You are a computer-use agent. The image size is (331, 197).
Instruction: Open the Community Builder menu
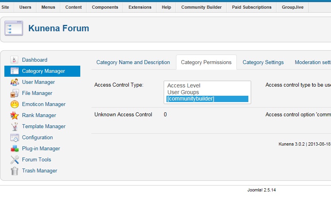click(201, 7)
